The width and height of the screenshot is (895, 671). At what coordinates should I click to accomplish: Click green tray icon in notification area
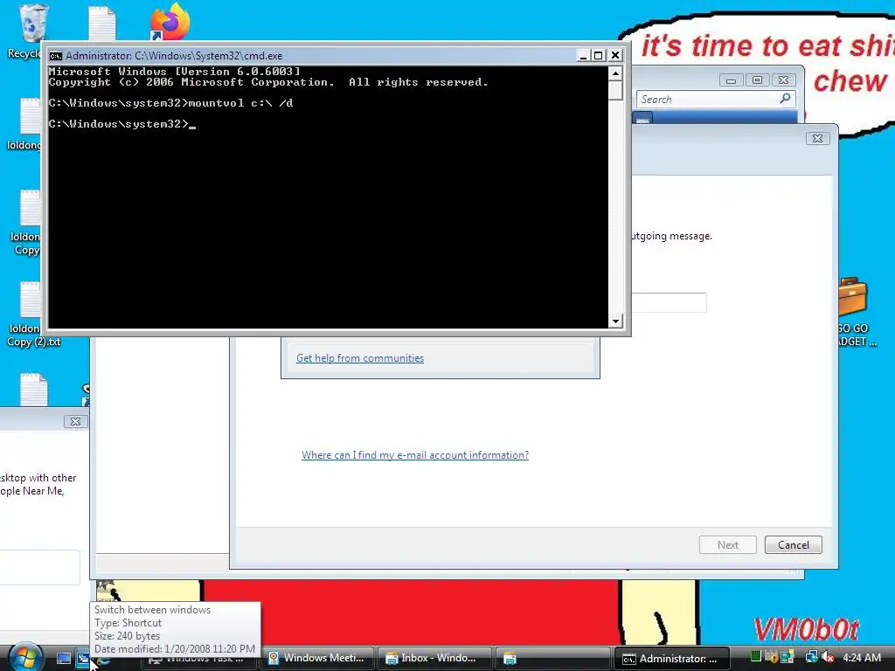(756, 657)
